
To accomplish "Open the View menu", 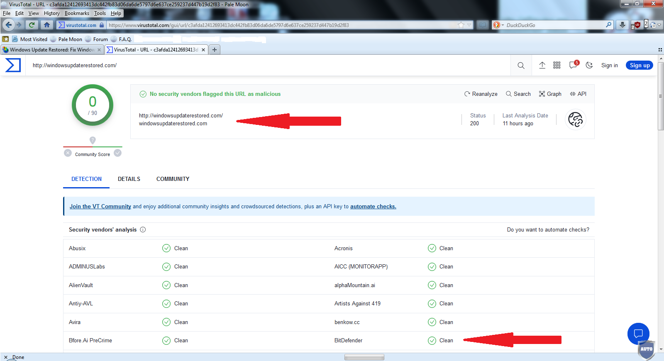I will [34, 13].
